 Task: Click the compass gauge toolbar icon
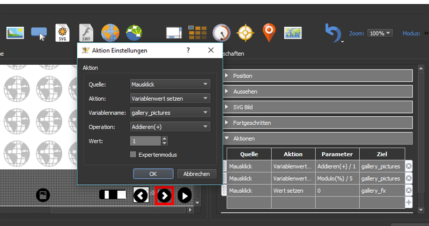point(221,33)
